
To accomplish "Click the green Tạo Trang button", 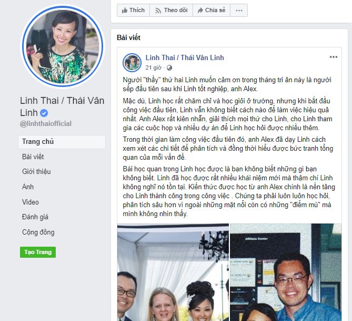I will 38,252.
